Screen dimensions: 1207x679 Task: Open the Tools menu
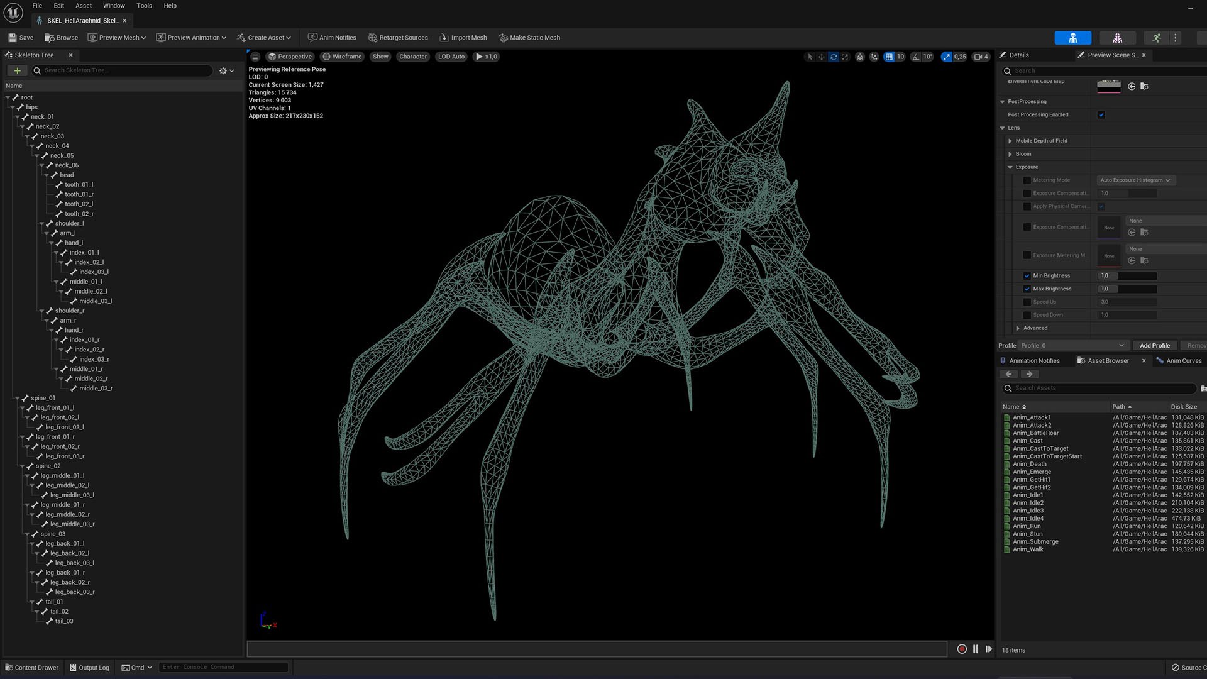pyautogui.click(x=144, y=6)
